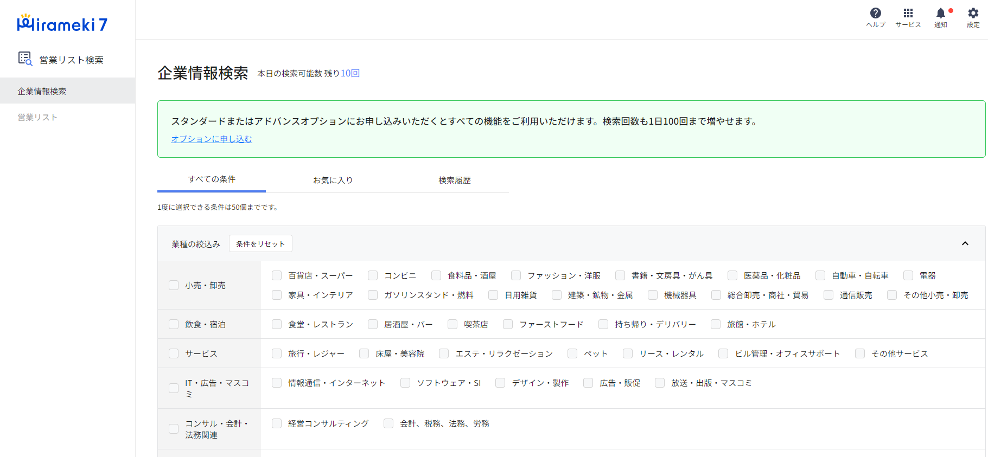Open the ヘルプ help icon
This screenshot has width=988, height=457.
coord(875,14)
